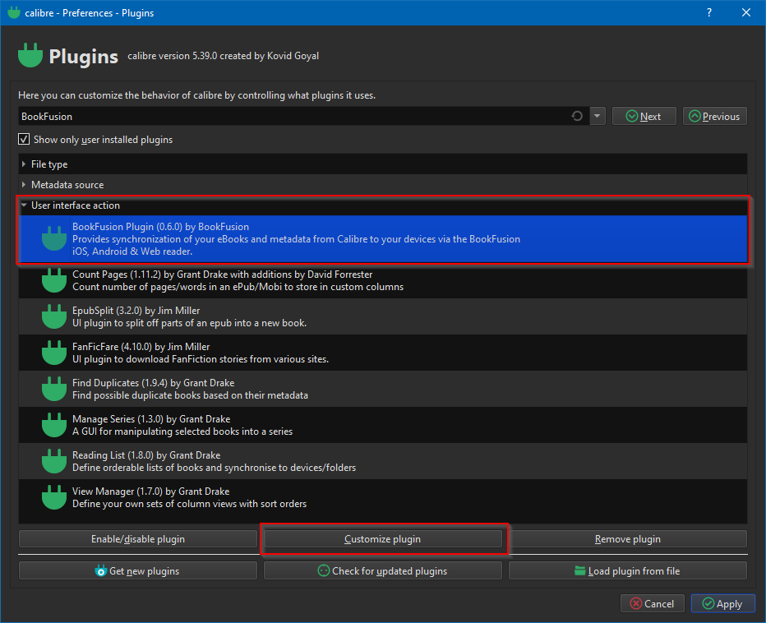Click the BookFusion Plugin row icon
766x623 pixels.
pos(54,238)
